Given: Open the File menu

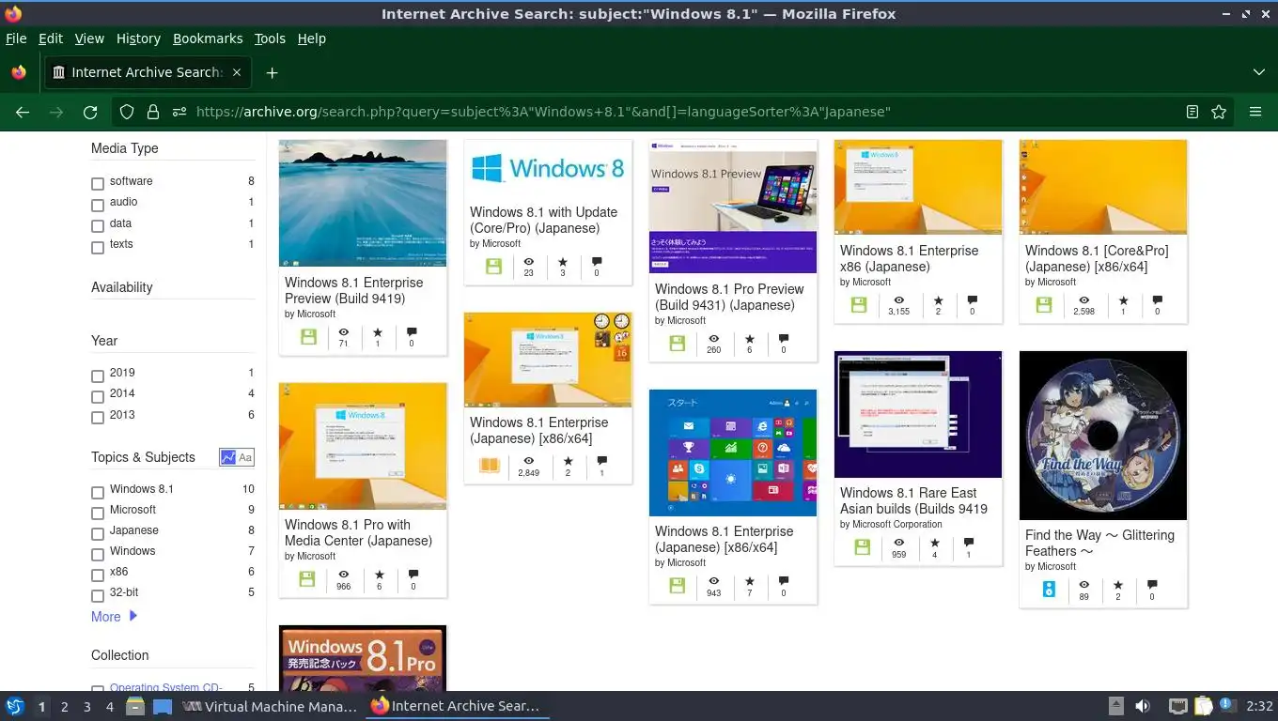Looking at the screenshot, I should [16, 38].
